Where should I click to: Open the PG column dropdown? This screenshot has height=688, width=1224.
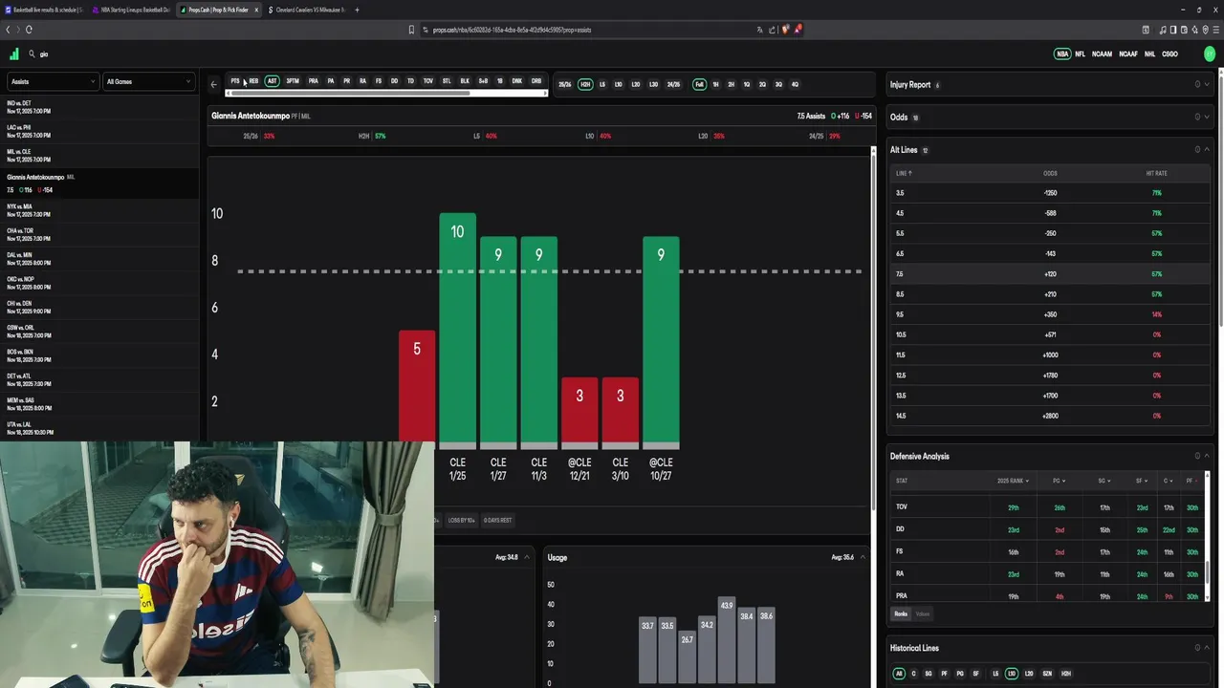pos(1060,481)
